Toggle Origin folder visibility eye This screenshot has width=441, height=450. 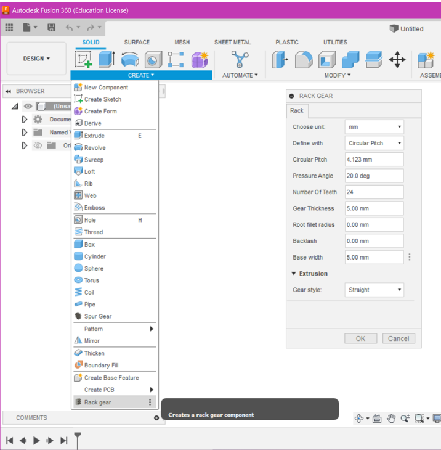(x=38, y=146)
